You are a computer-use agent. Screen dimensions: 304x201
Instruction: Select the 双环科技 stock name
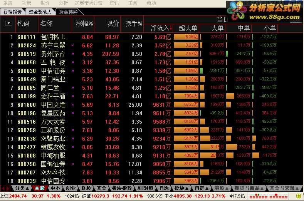[53, 173]
